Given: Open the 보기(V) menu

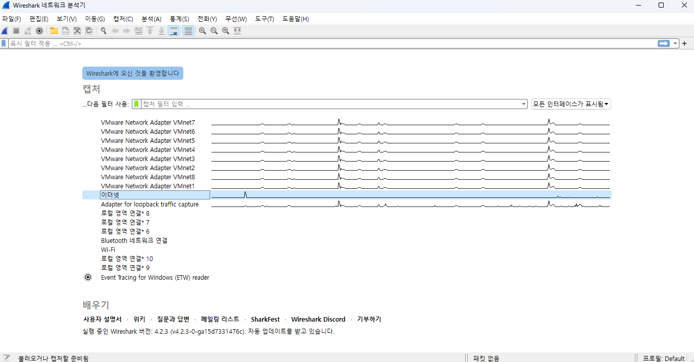Looking at the screenshot, I should [67, 19].
